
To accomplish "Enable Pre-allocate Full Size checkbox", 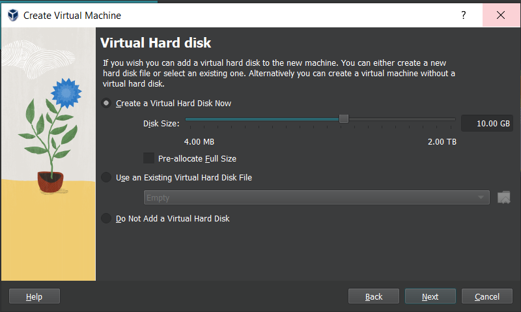I will pos(149,158).
